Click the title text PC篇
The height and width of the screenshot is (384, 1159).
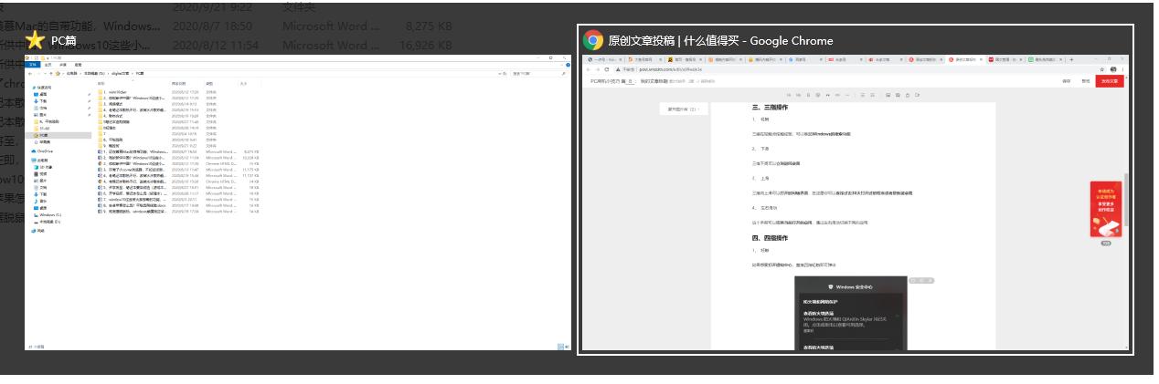(x=64, y=40)
